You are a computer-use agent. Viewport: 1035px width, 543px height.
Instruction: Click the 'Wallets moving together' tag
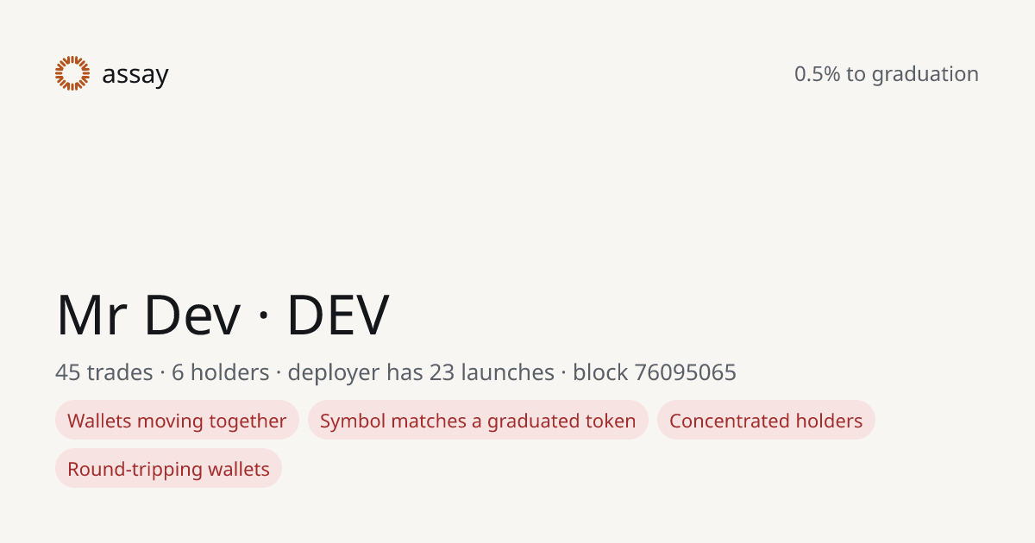click(177, 421)
